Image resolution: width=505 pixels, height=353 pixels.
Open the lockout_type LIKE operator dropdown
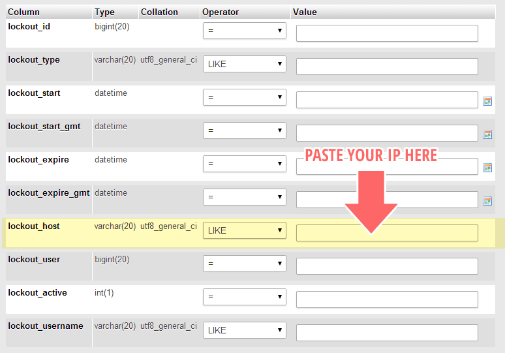pos(244,64)
